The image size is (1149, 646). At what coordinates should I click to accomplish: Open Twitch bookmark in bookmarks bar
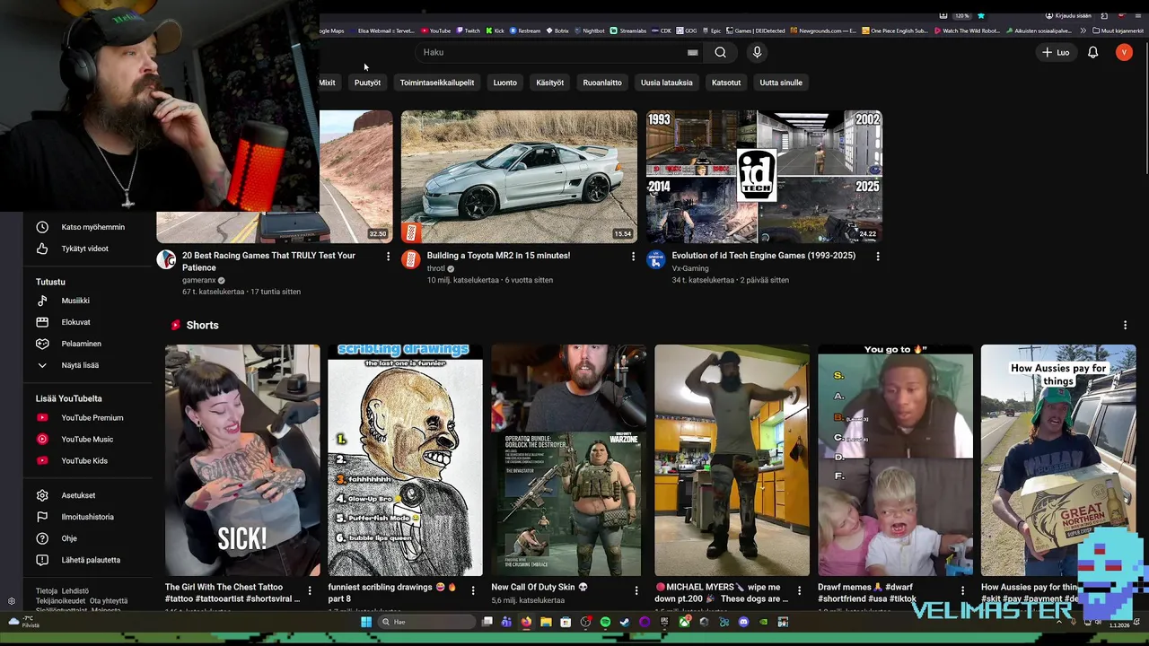(467, 31)
